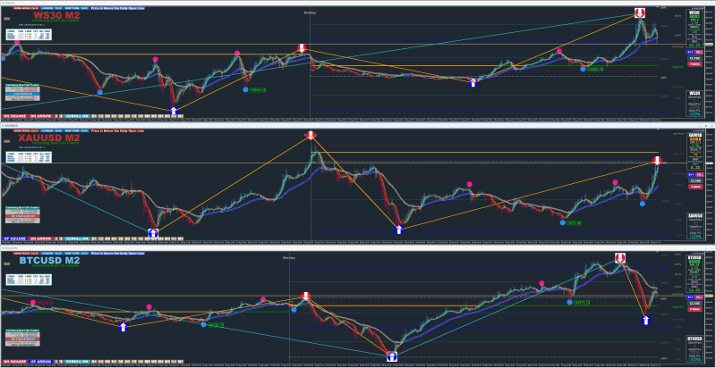Hit the PANIC button on BTCUSD chart
Viewport: 716px width, 368px height.
pyautogui.click(x=695, y=309)
